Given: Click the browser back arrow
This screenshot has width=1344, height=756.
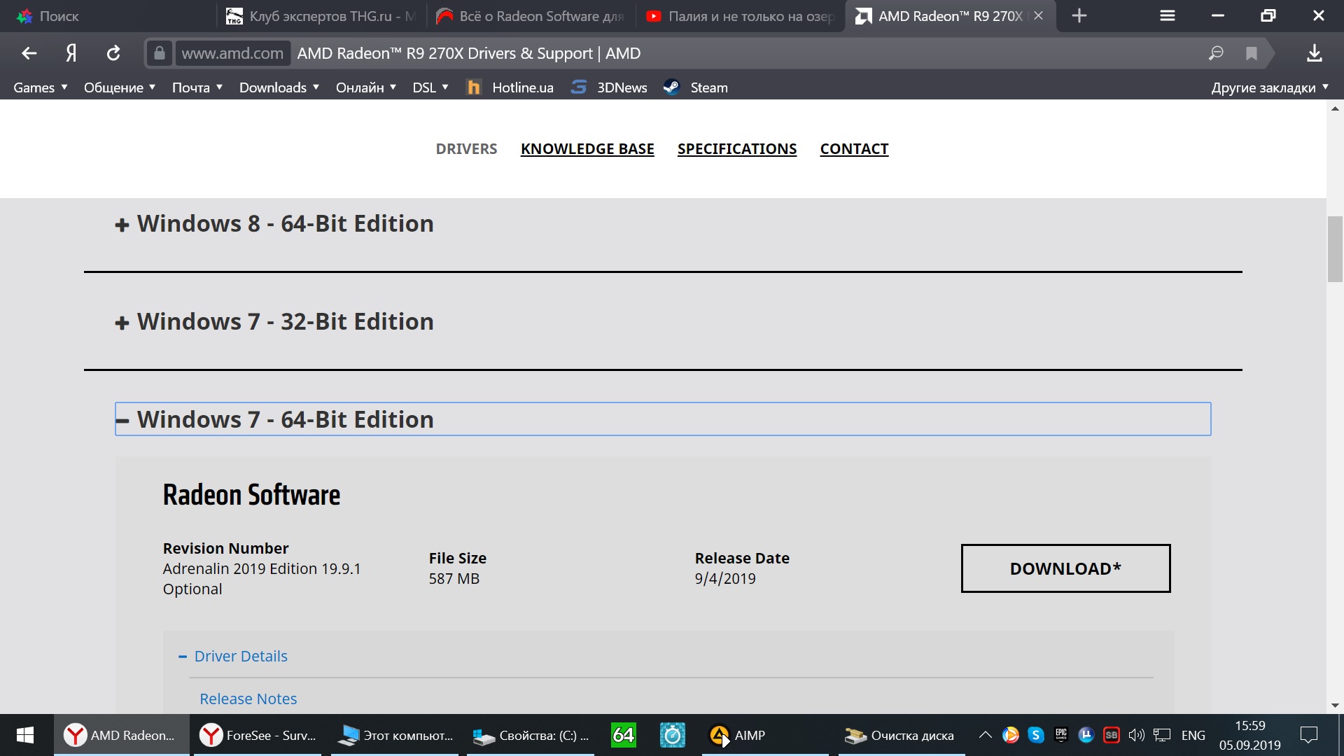Looking at the screenshot, I should click(x=29, y=53).
